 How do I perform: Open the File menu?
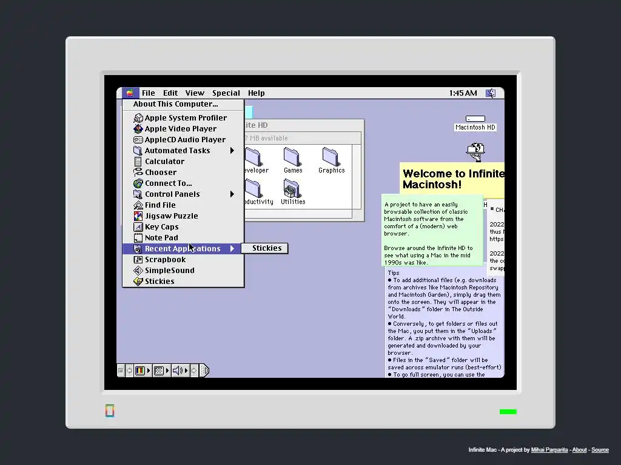point(148,93)
